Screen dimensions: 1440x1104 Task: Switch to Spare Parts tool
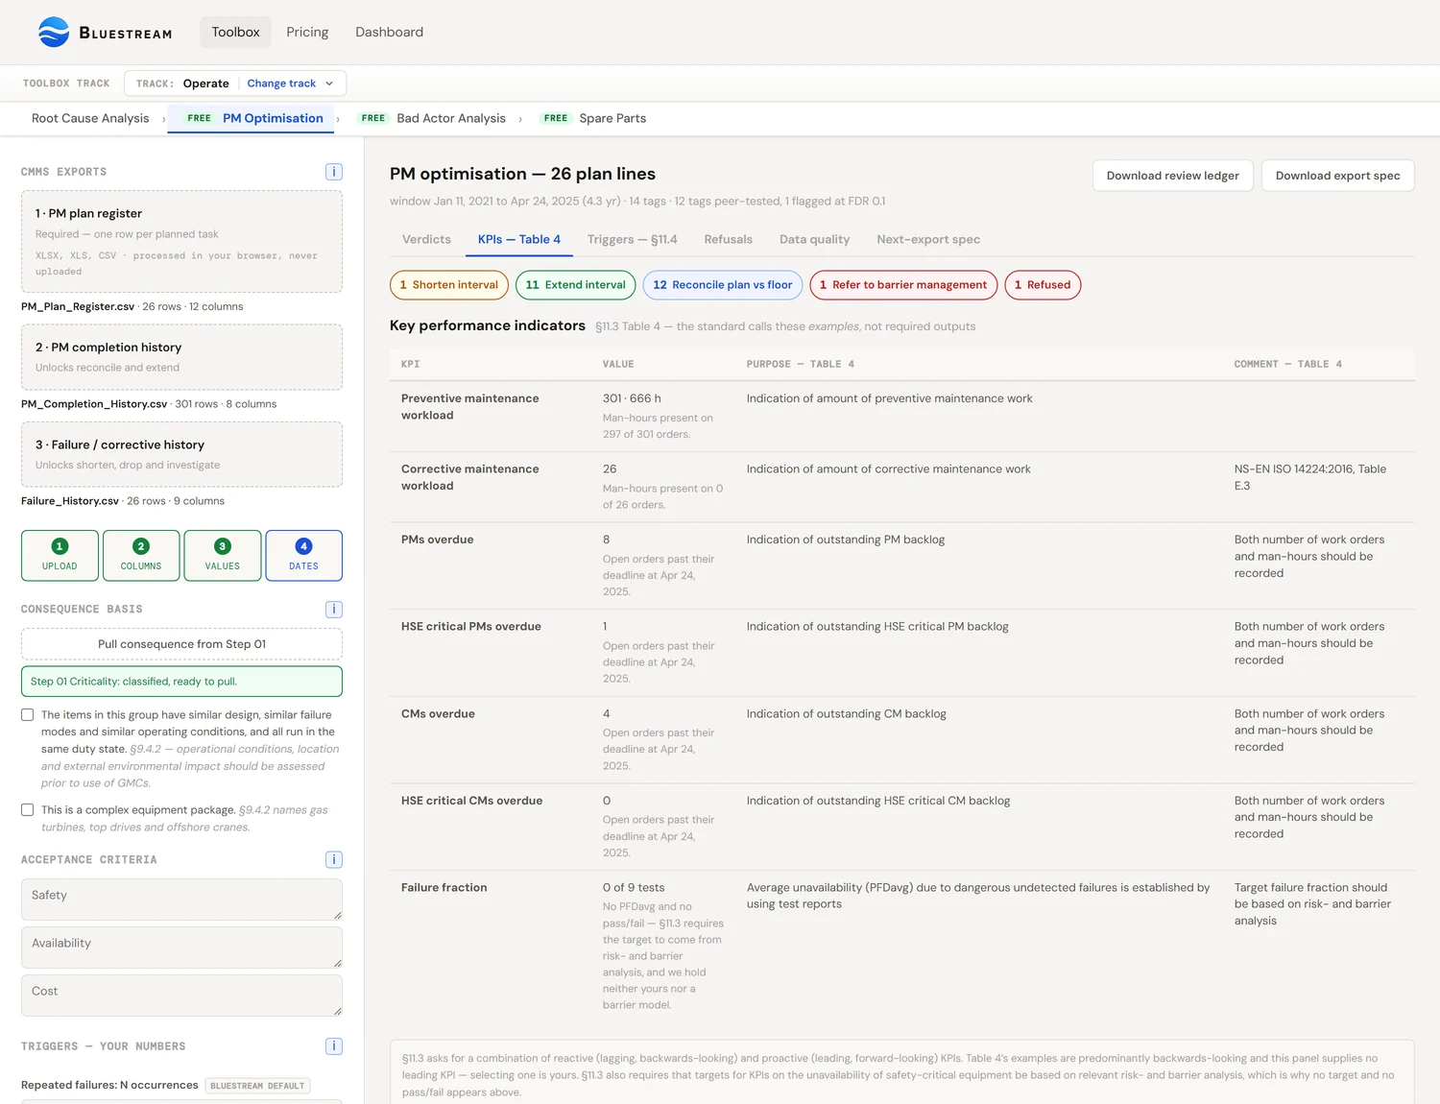coord(592,118)
